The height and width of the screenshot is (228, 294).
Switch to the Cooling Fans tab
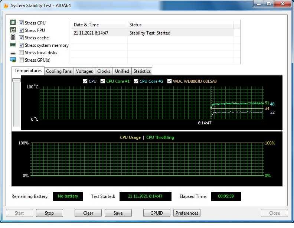(x=59, y=71)
